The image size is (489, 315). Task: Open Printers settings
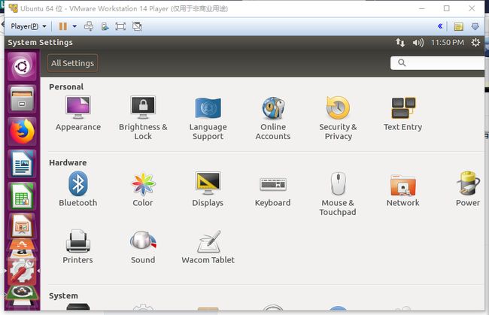point(78,247)
